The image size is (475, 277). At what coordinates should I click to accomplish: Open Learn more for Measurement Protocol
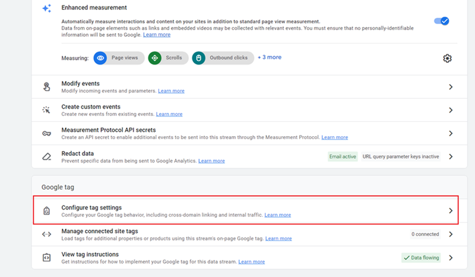(x=335, y=137)
